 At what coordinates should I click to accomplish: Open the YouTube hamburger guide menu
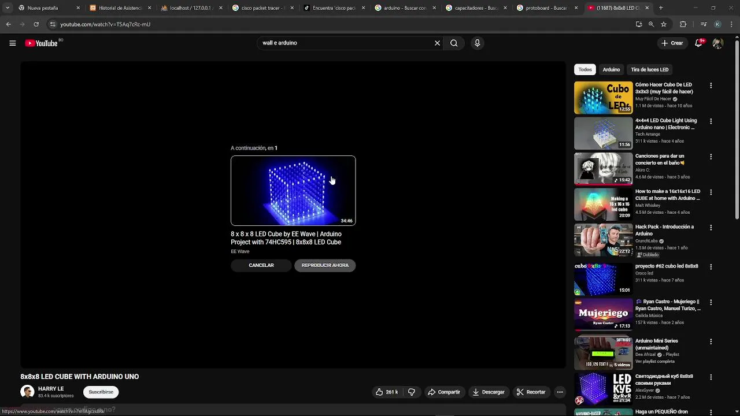point(12,43)
